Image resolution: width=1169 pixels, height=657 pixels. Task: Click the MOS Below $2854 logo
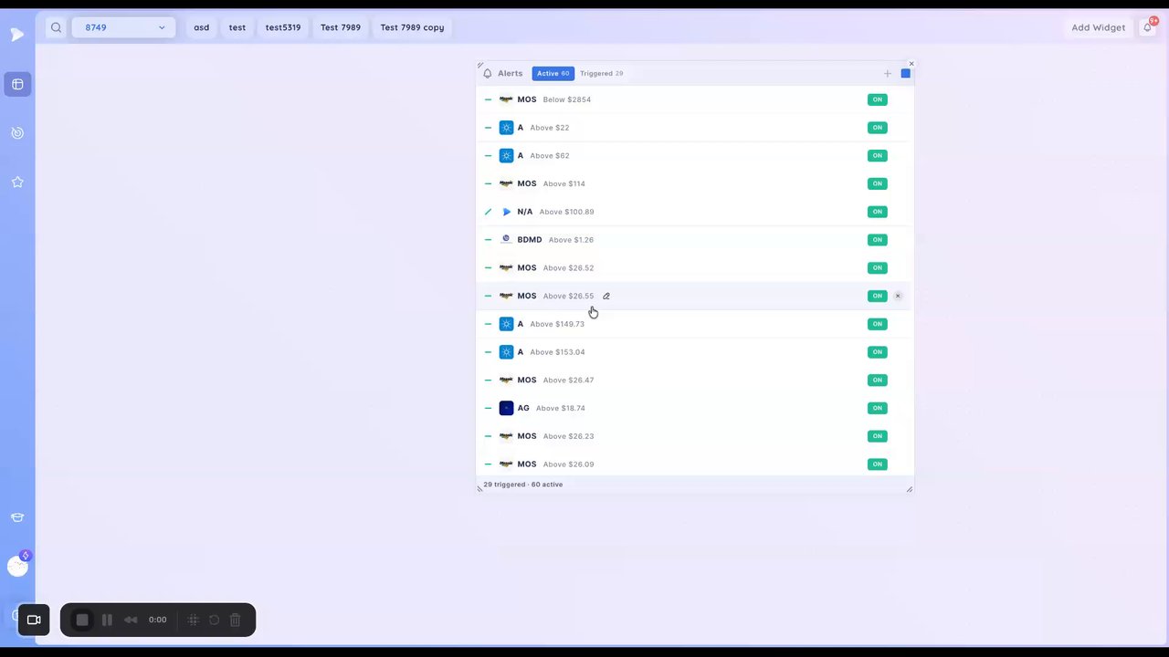click(506, 99)
